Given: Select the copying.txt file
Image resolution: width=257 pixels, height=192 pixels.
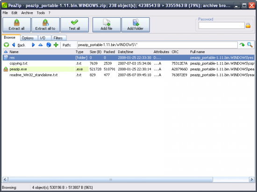Looking at the screenshot, I should click(19, 63).
